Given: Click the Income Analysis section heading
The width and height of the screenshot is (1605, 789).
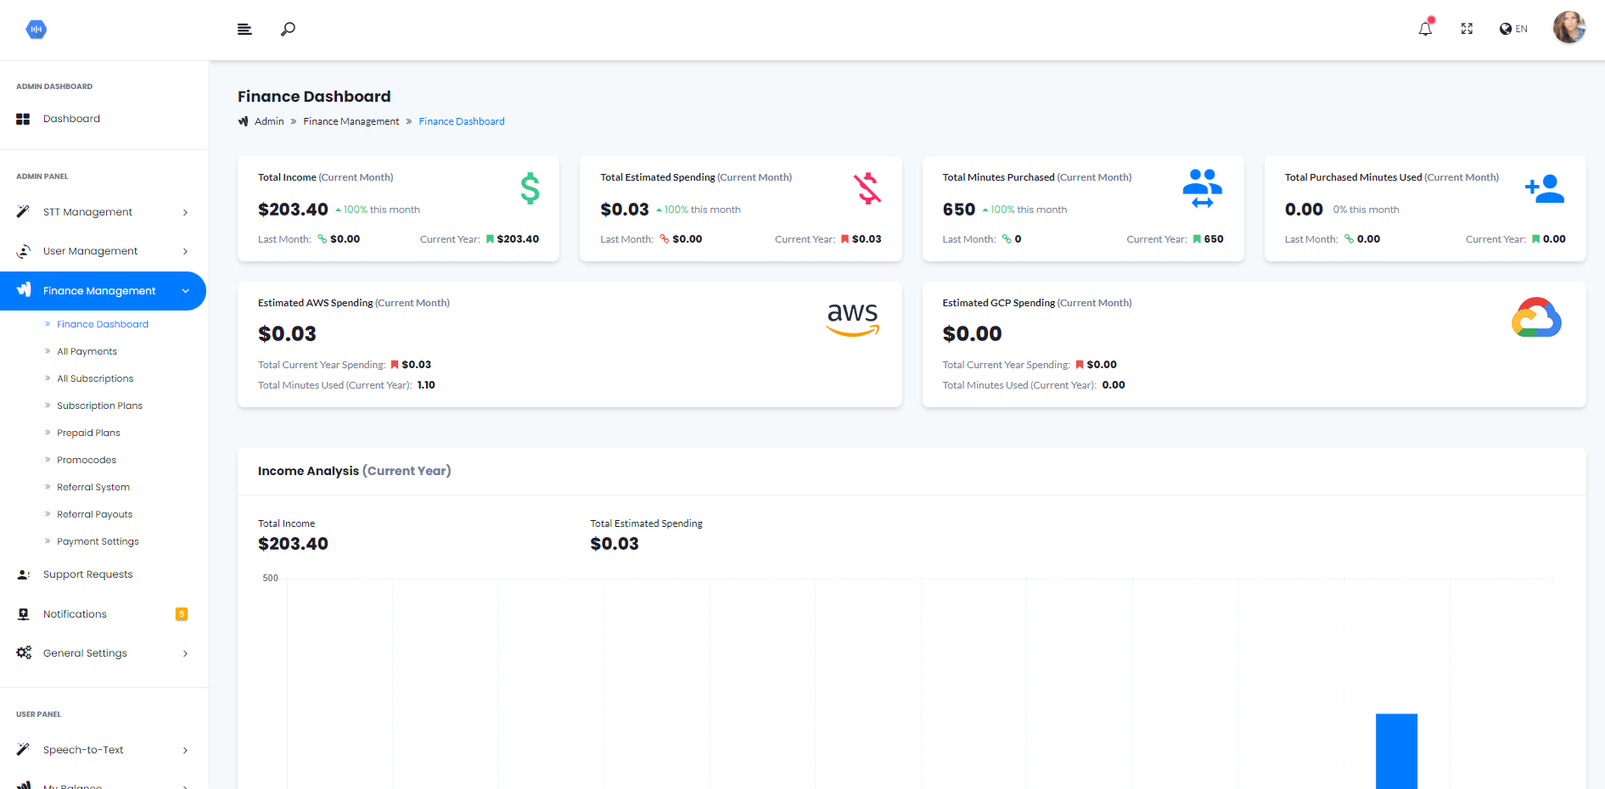Looking at the screenshot, I should pos(354,471).
